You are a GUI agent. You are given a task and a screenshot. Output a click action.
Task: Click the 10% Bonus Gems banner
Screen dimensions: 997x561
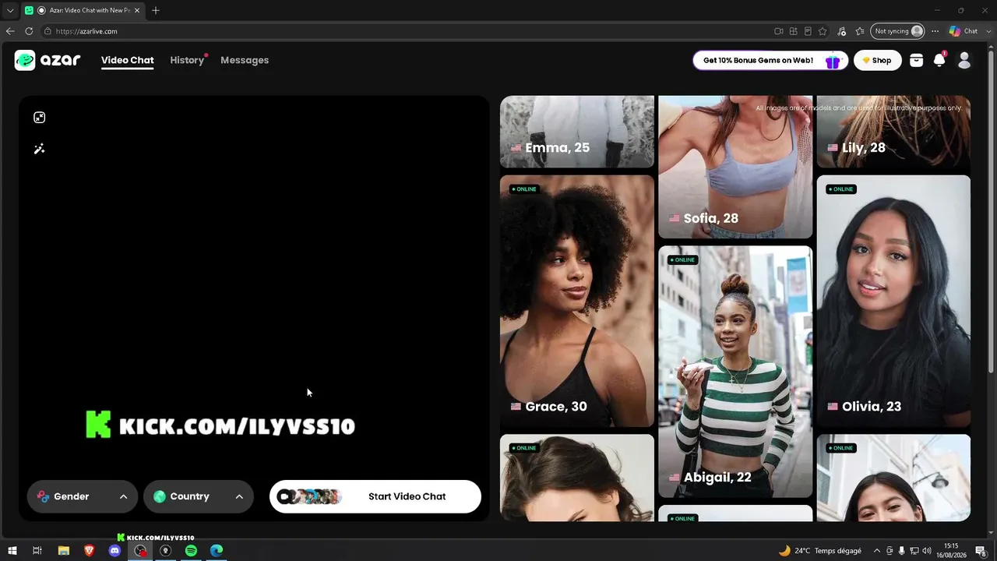[x=770, y=60]
